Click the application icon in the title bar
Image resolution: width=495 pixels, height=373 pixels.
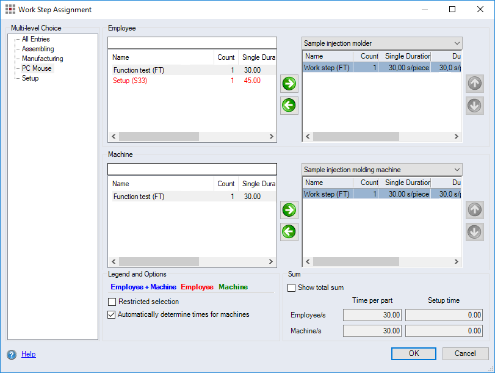point(9,9)
